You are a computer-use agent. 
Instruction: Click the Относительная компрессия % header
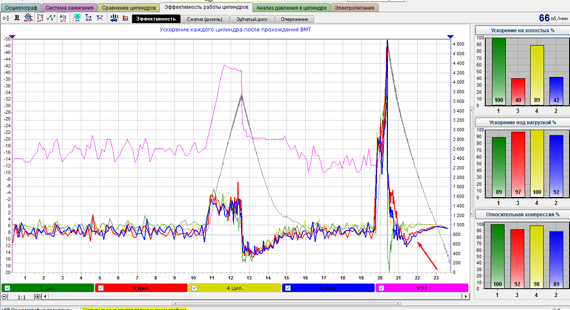point(522,214)
